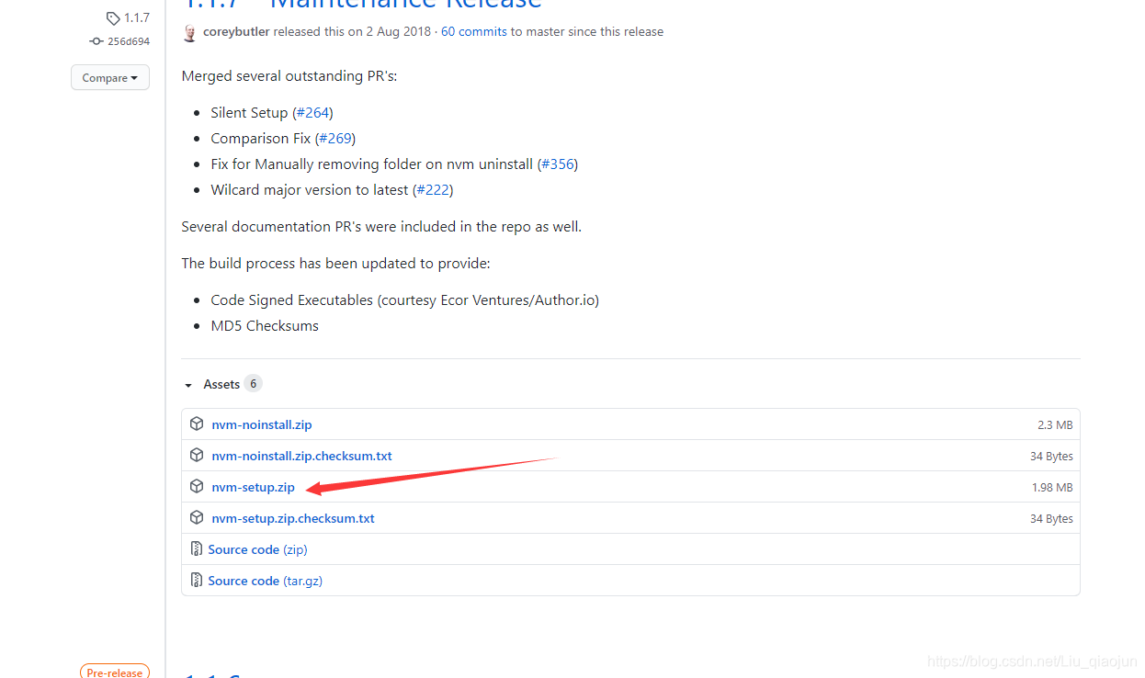Click the package icon beside nvm-noinstall.zip.checksum.txt
Screen dimensions: 1145x678
click(x=197, y=455)
